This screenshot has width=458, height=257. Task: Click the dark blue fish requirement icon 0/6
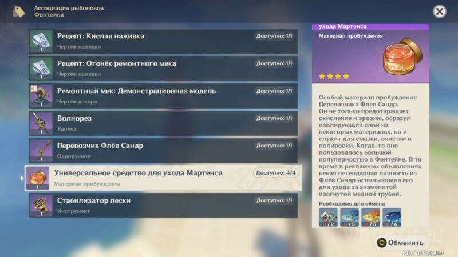click(x=392, y=217)
